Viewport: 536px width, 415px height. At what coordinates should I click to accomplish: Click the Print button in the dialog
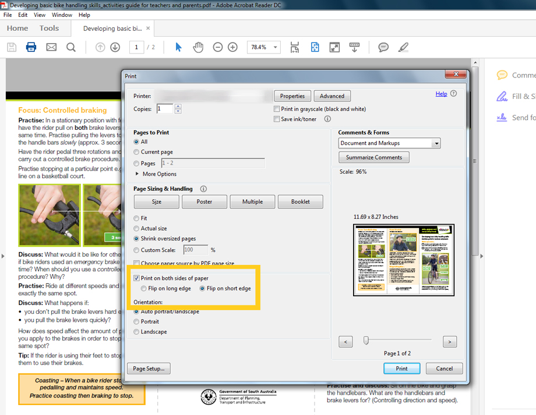401,368
